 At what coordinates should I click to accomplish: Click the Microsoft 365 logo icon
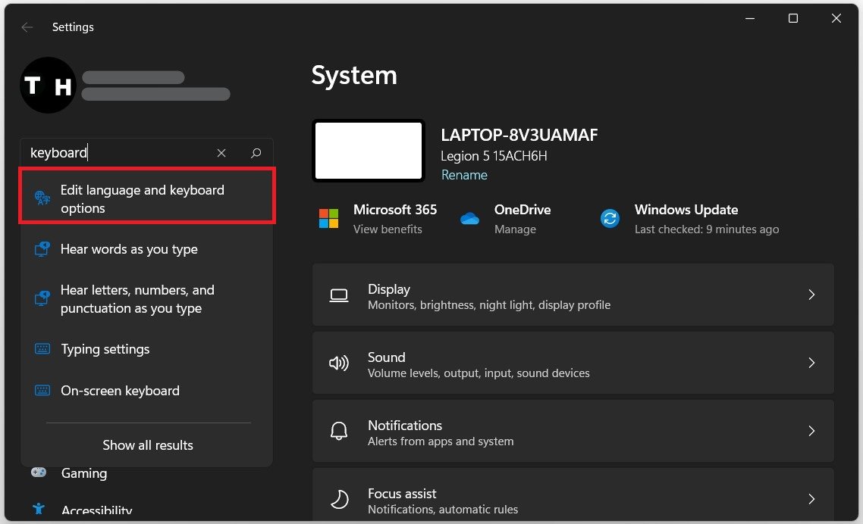328,219
